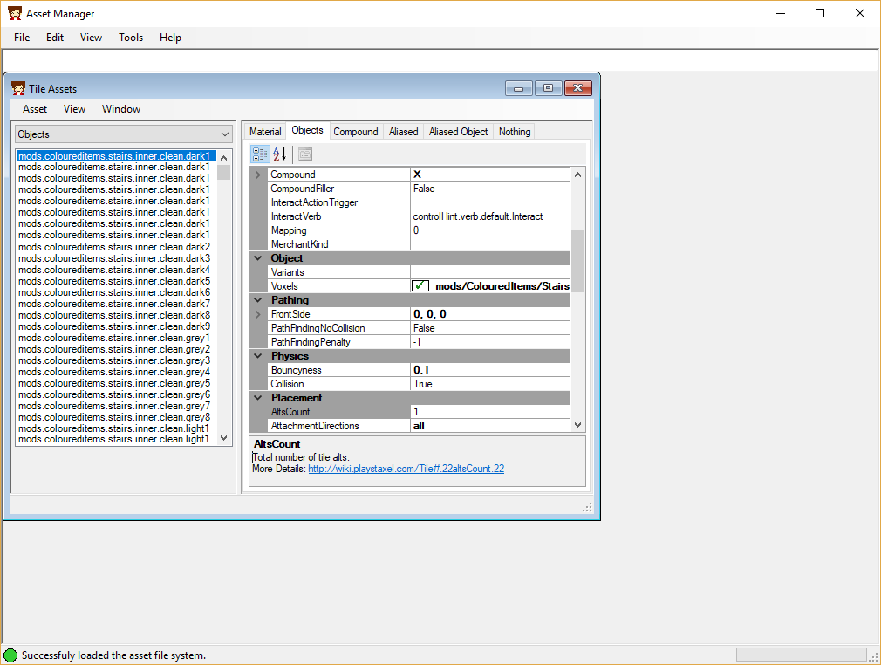Open the playstaxel wiki AltsCount link

tap(406, 469)
